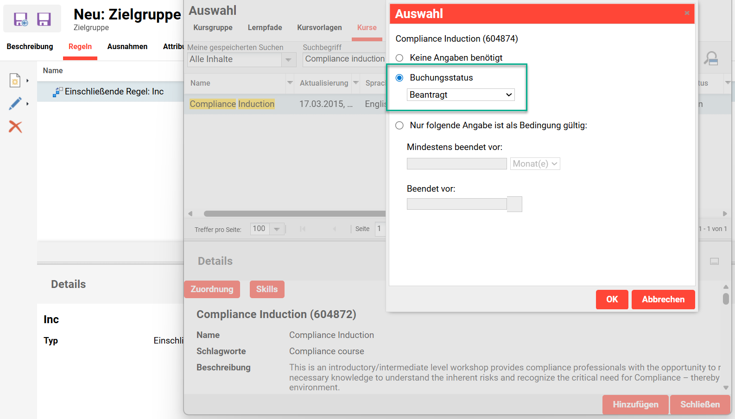Viewport: 735px width, 419px height.
Task: Switch to the Ausnahmen tab
Action: 127,47
